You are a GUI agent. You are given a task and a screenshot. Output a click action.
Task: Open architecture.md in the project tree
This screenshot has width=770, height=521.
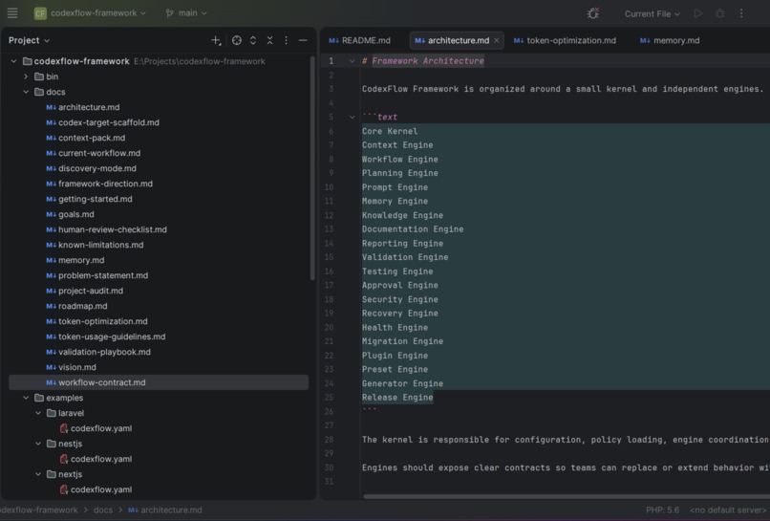click(83, 107)
